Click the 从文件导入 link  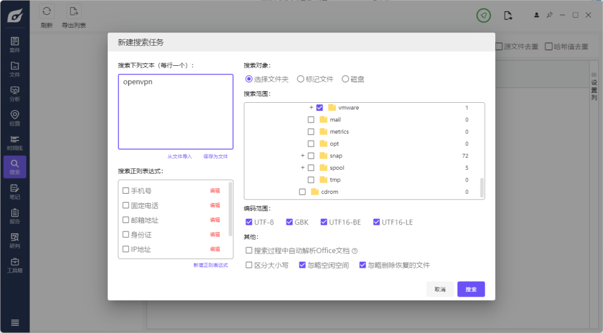(180, 157)
